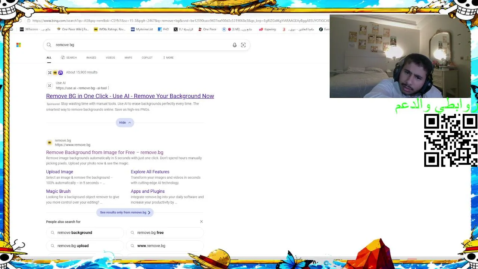
Task: Open the Magic Brush sitelink
Action: 58,191
